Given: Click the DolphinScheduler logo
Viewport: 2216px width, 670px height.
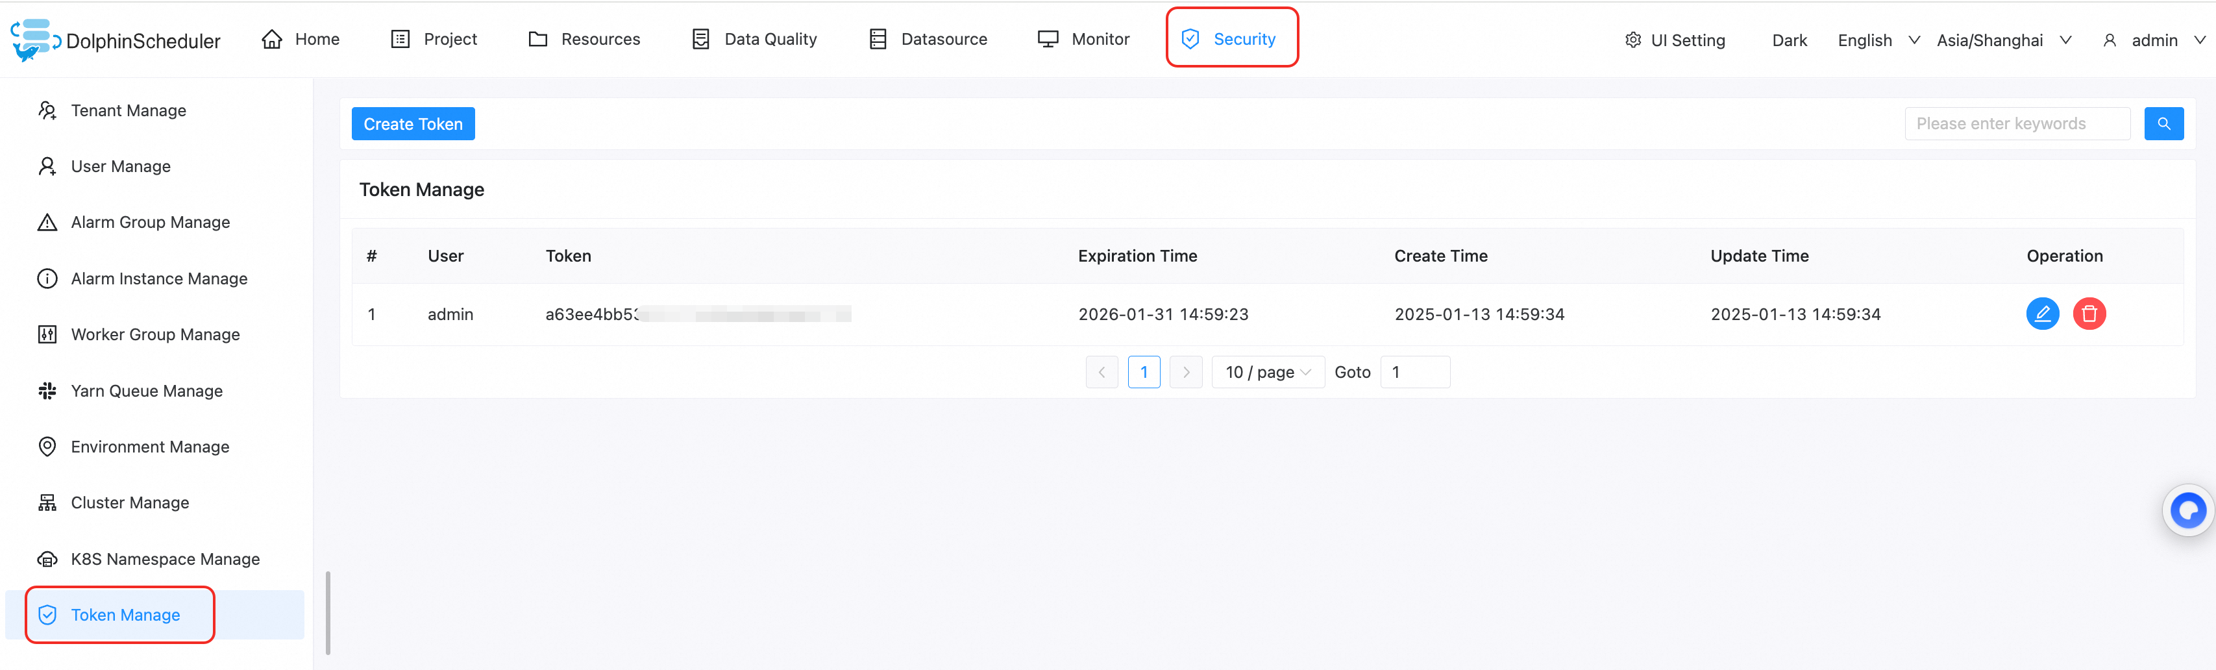Looking at the screenshot, I should [x=116, y=40].
